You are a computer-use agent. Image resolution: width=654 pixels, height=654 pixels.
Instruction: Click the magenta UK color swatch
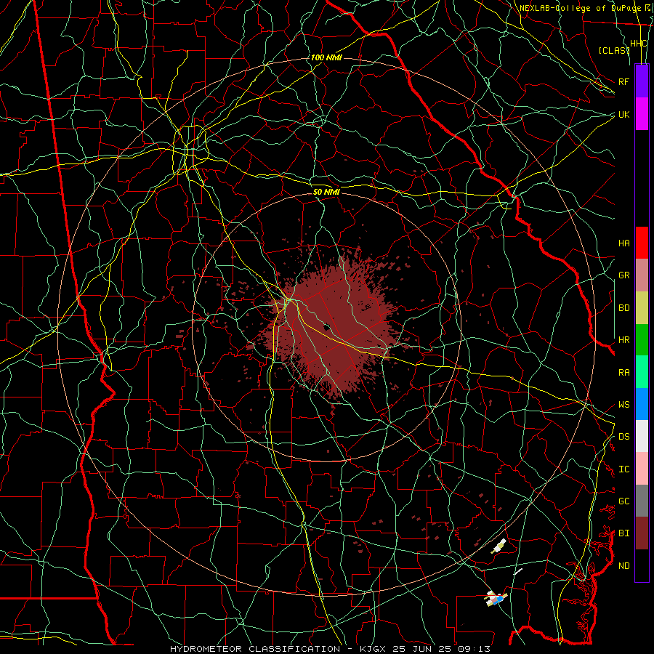[x=642, y=114]
